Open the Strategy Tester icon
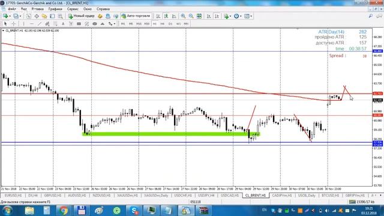 click(x=60, y=16)
